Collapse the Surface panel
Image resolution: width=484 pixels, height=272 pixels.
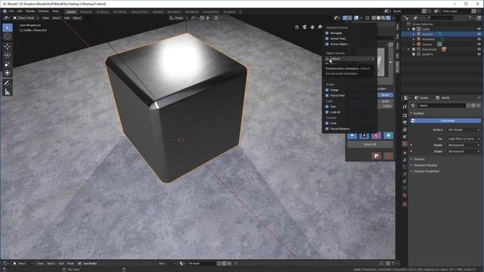coord(418,113)
